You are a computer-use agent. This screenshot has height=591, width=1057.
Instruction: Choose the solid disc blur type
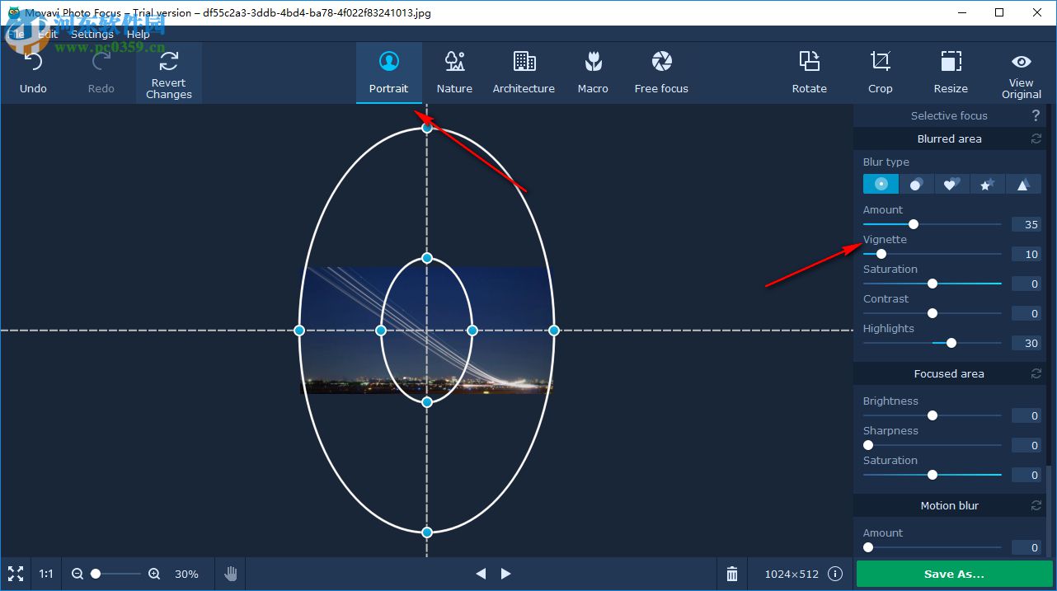(916, 184)
